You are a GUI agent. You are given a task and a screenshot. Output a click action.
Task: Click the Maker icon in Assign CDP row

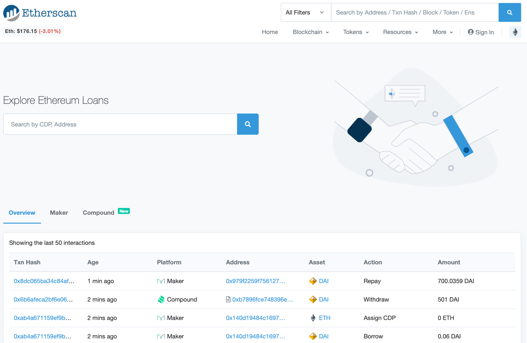coord(161,318)
